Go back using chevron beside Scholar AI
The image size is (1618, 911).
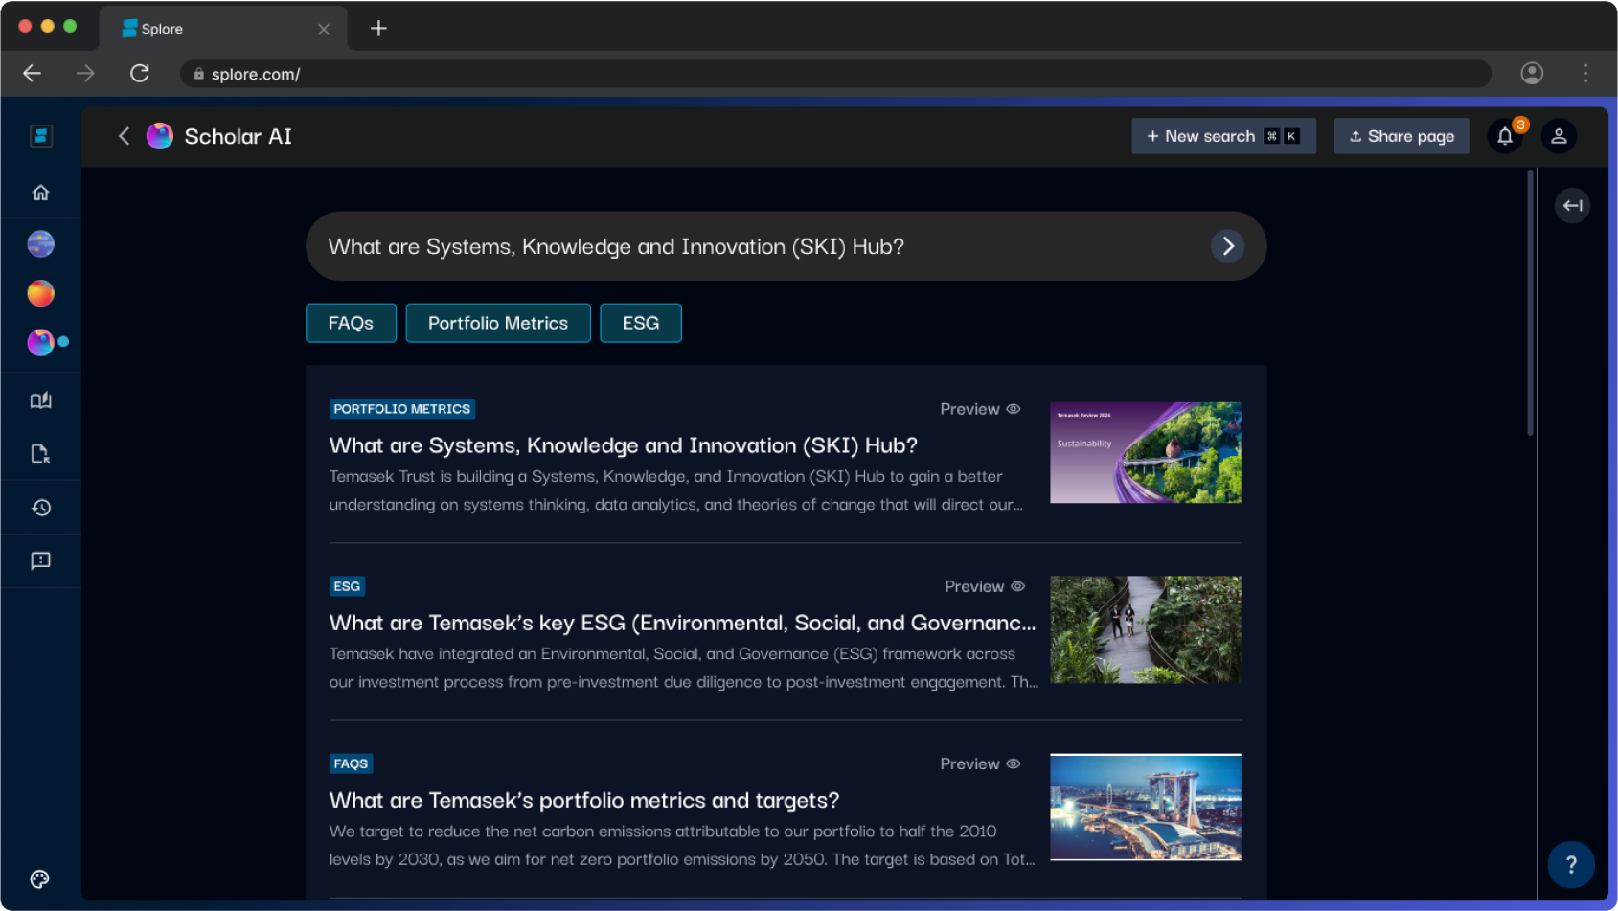[x=124, y=136]
